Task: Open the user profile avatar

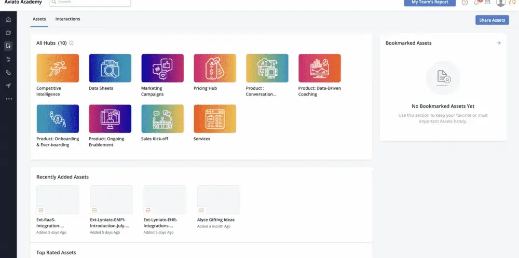Action: click(501, 2)
